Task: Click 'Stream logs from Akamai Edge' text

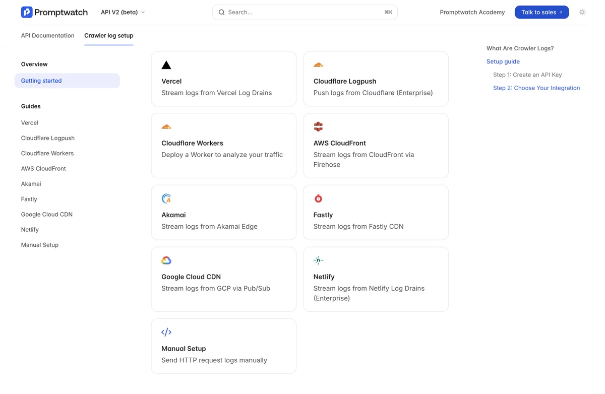Action: coord(209,227)
